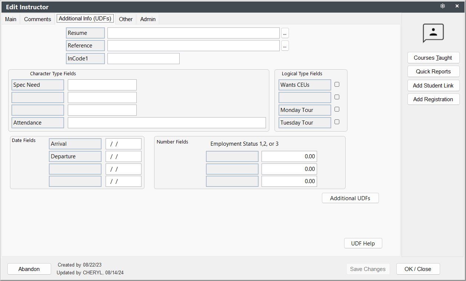Check the Monday Tour checkbox
Image resolution: width=466 pixels, height=281 pixels.
click(x=337, y=109)
